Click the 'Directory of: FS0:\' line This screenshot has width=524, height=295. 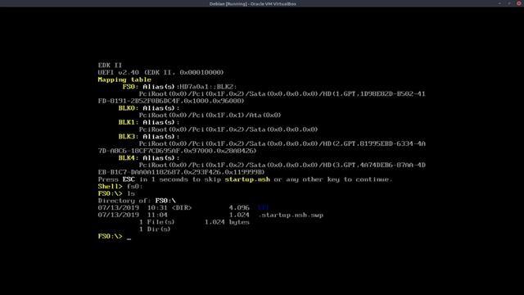pos(137,201)
